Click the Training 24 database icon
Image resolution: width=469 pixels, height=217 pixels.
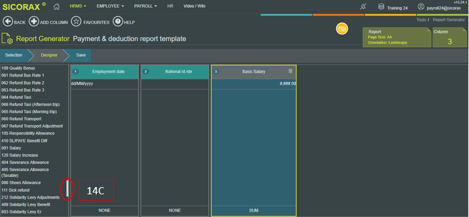pyautogui.click(x=381, y=7)
